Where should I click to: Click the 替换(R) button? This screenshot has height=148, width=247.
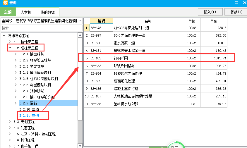tap(236, 12)
